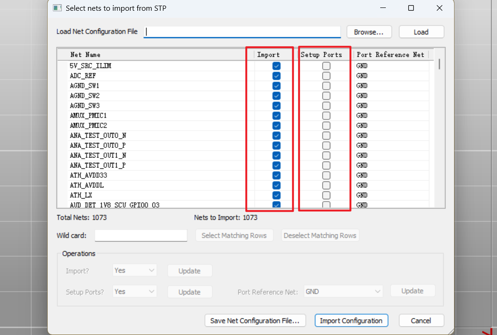Screen dimensions: 497x335
Task: Click Save Net Configuration File... button
Action: (x=255, y=321)
